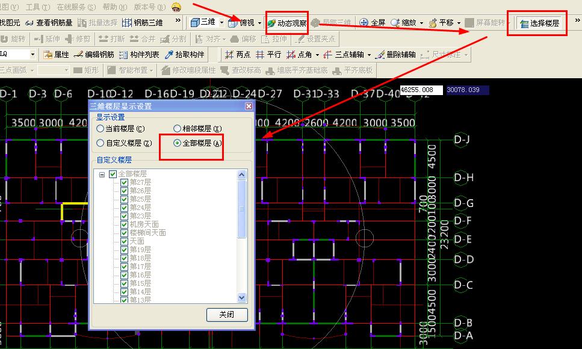Switch to 三维 3D view mode
The height and width of the screenshot is (349, 582).
[x=203, y=23]
